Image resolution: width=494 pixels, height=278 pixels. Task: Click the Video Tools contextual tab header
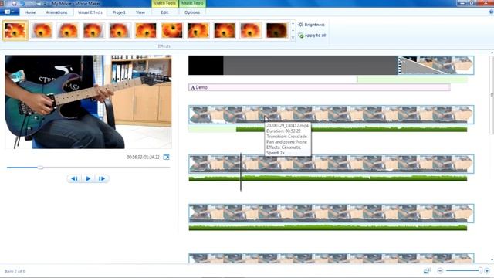click(x=164, y=3)
